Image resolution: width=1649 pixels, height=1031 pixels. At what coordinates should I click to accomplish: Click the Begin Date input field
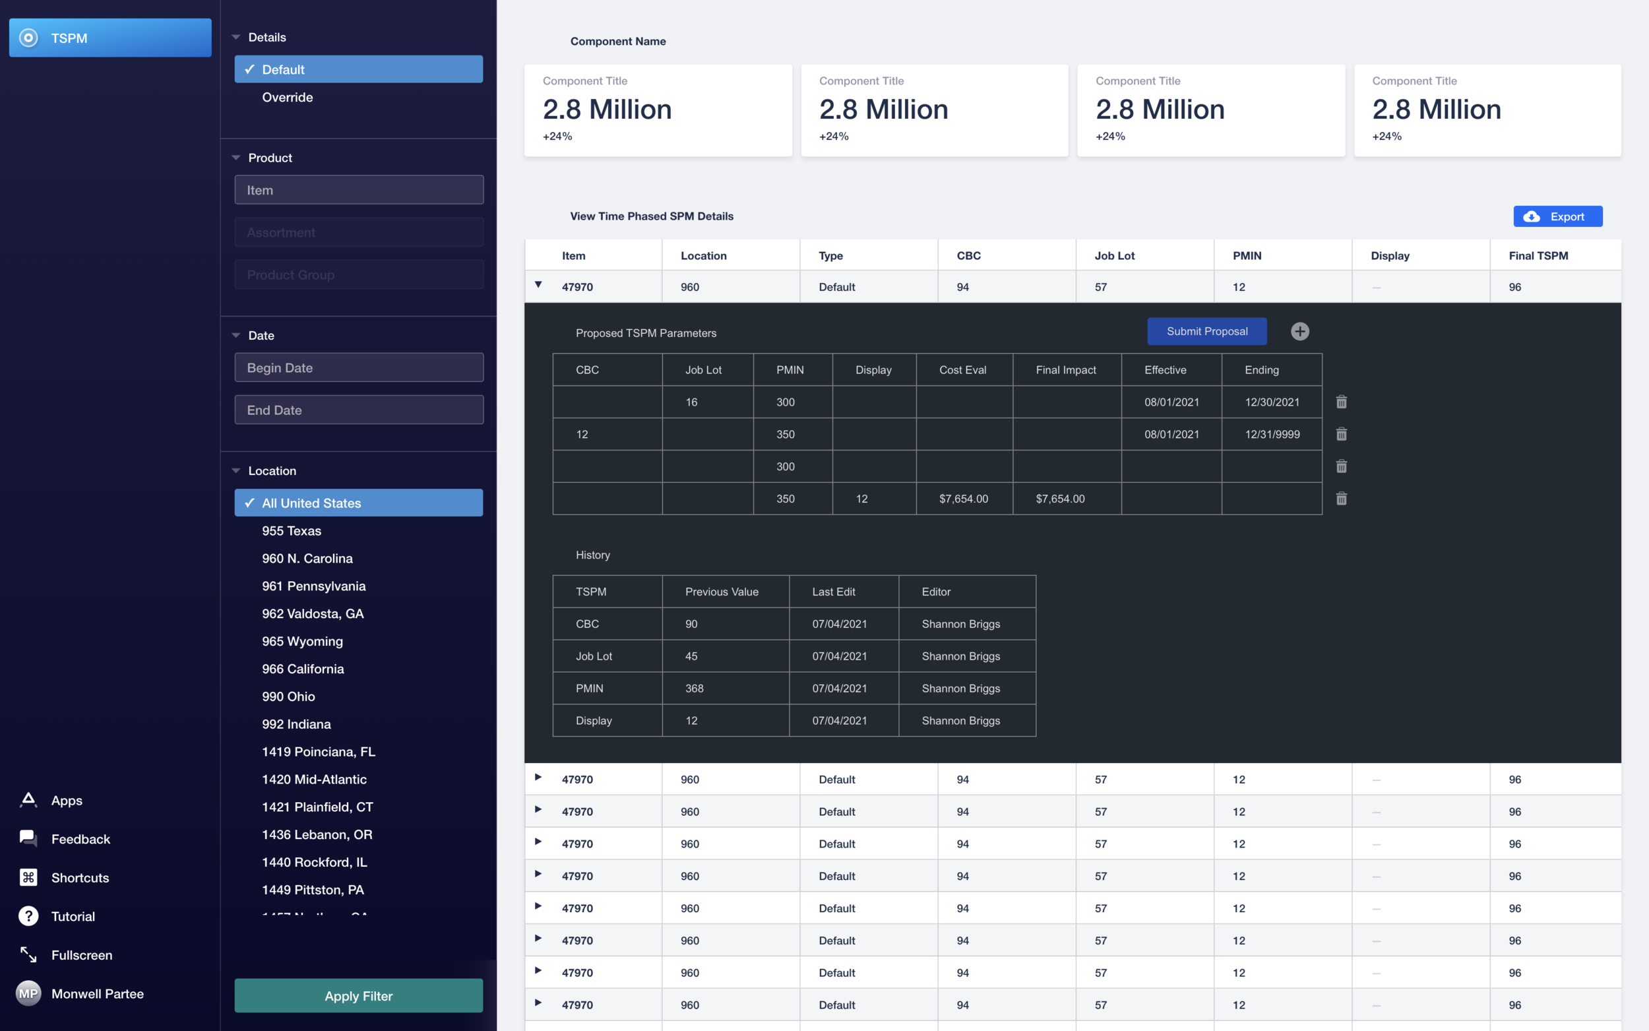(359, 367)
